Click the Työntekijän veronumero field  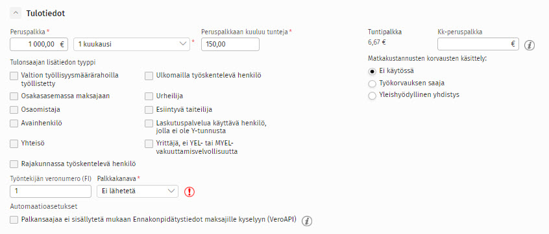point(51,191)
